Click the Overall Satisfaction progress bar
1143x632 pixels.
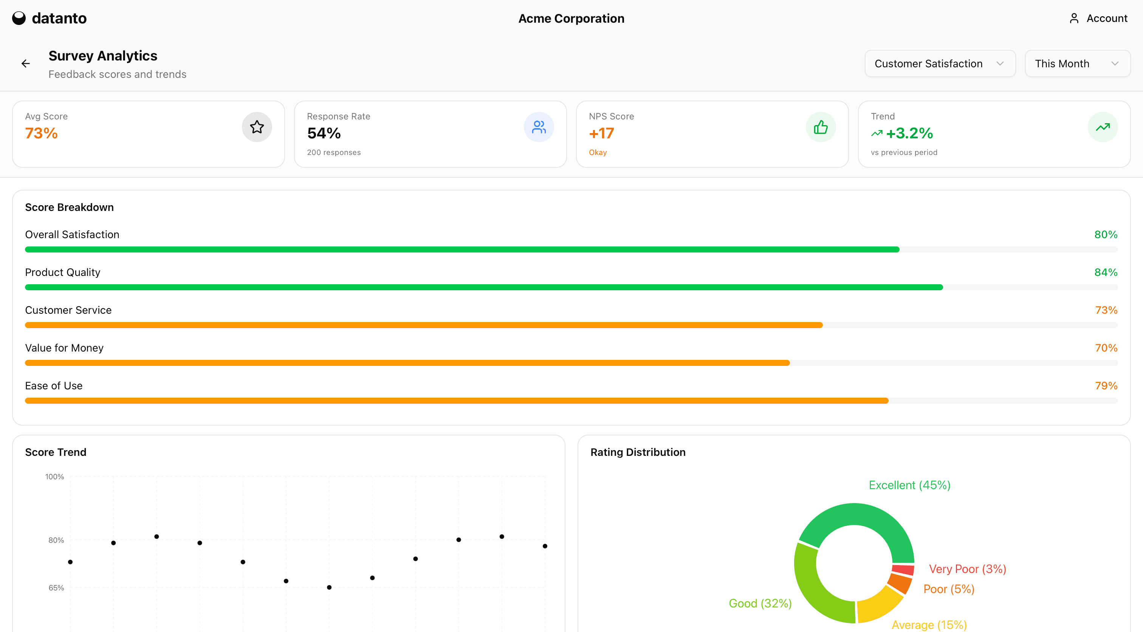click(x=462, y=249)
